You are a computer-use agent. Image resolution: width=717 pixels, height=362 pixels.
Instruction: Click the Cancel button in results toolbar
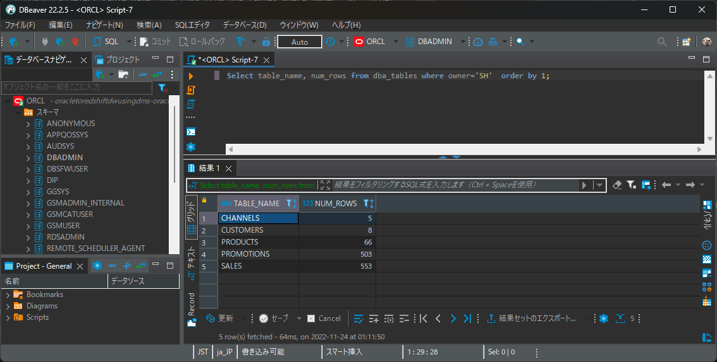coord(324,318)
